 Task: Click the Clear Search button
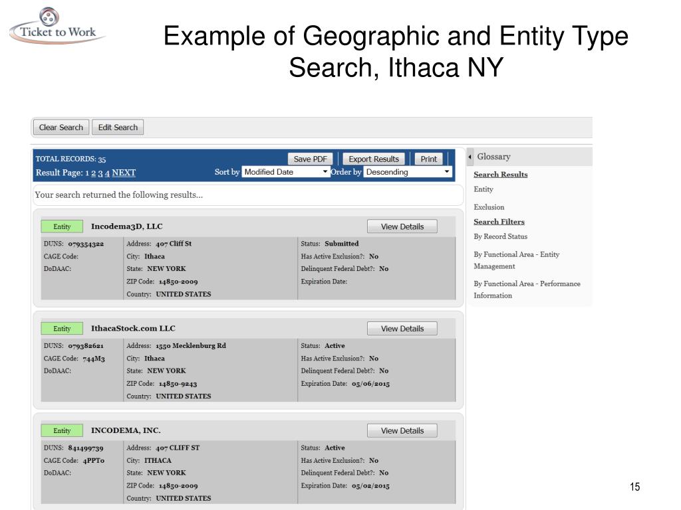click(61, 127)
